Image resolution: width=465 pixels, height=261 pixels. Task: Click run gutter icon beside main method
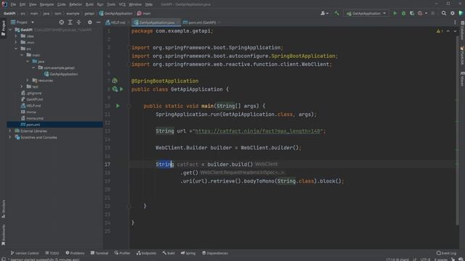118,106
